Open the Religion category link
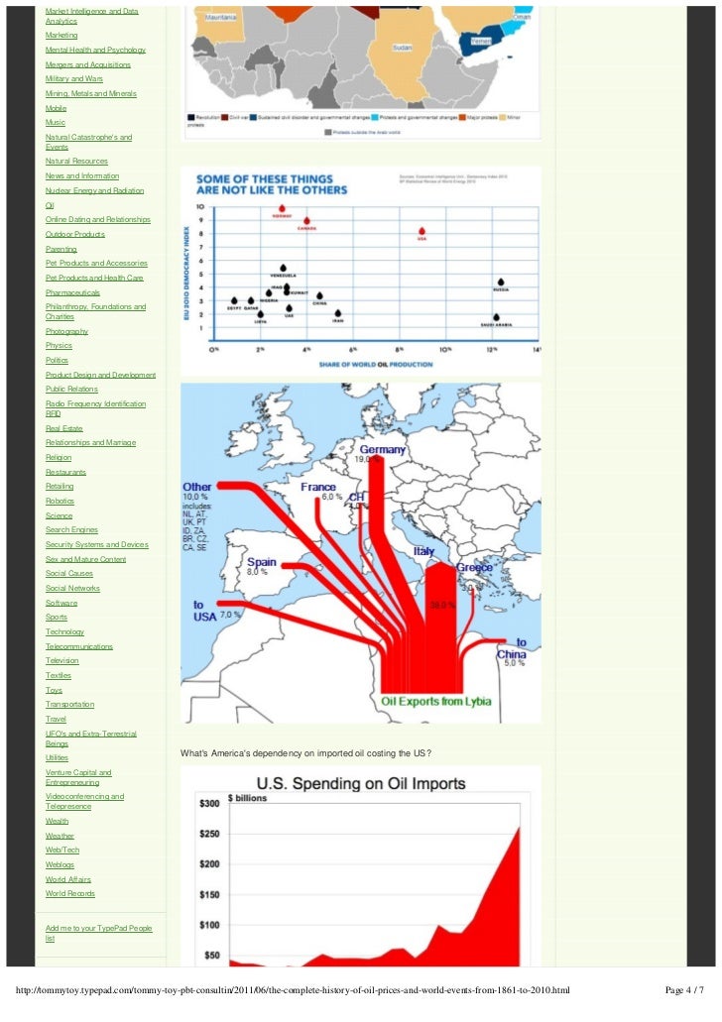This screenshot has height=1022, width=722. pyautogui.click(x=59, y=458)
